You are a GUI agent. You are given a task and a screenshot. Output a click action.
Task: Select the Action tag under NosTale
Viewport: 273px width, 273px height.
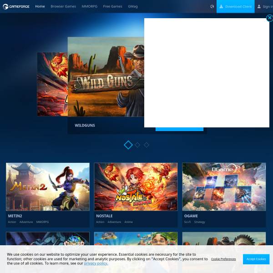pyautogui.click(x=100, y=222)
